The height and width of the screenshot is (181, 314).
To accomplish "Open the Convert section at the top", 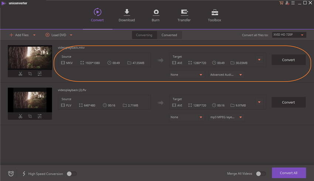I will 97,15.
